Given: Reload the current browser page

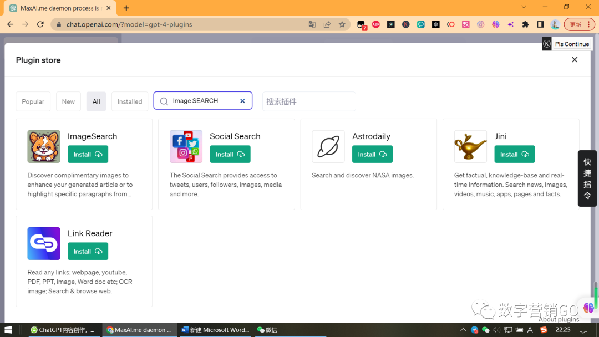Looking at the screenshot, I should click(x=40, y=24).
